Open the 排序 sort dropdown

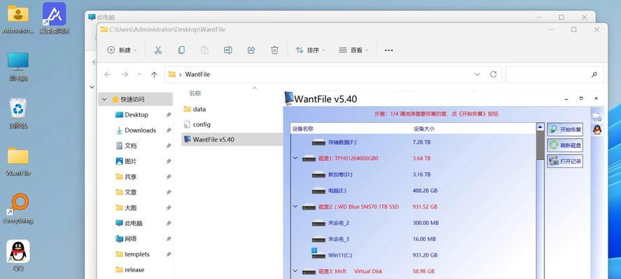pos(310,50)
